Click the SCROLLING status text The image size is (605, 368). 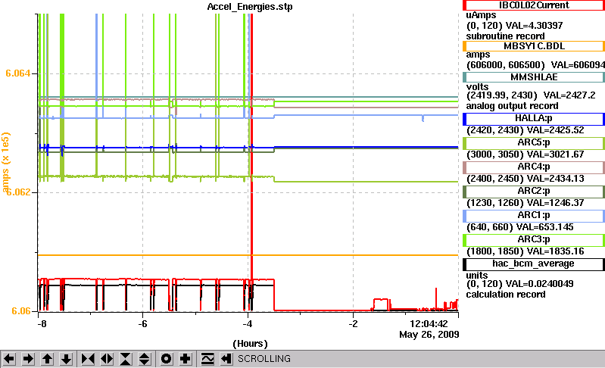pyautogui.click(x=264, y=359)
